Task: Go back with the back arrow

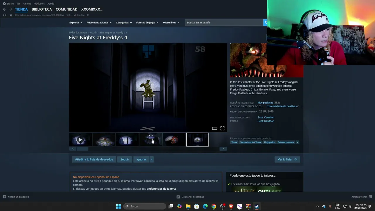Action: pyautogui.click(x=4, y=9)
